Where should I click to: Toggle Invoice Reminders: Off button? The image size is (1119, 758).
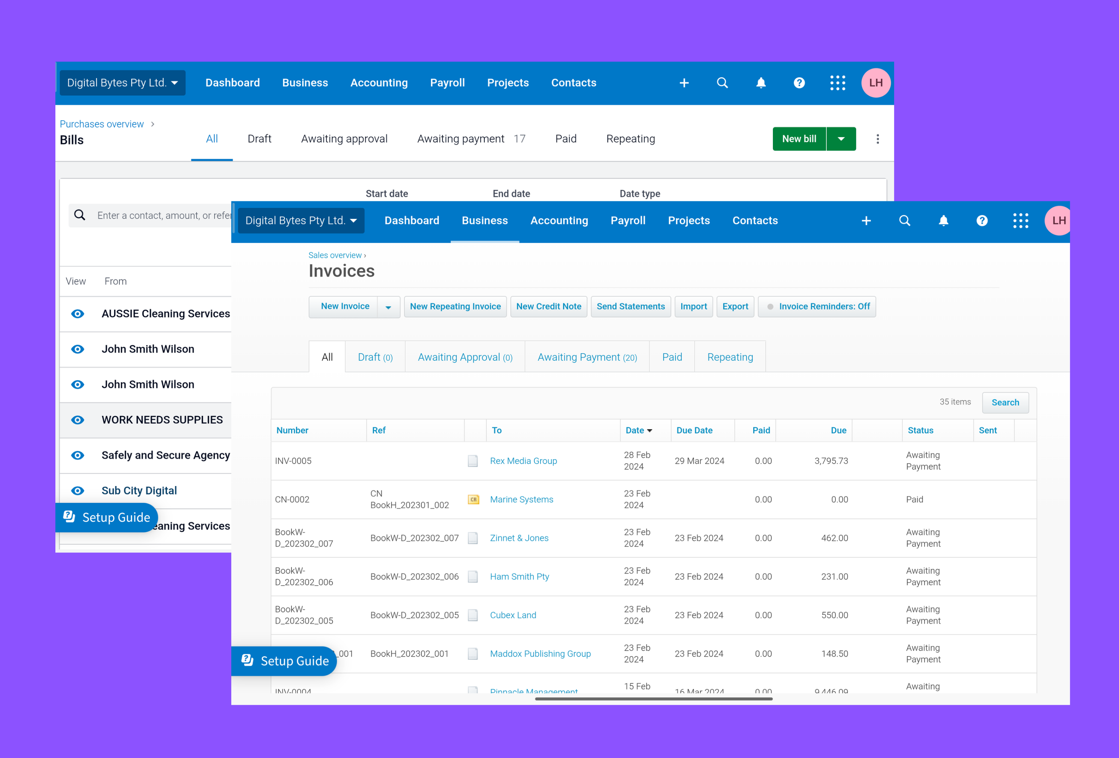[x=817, y=307]
